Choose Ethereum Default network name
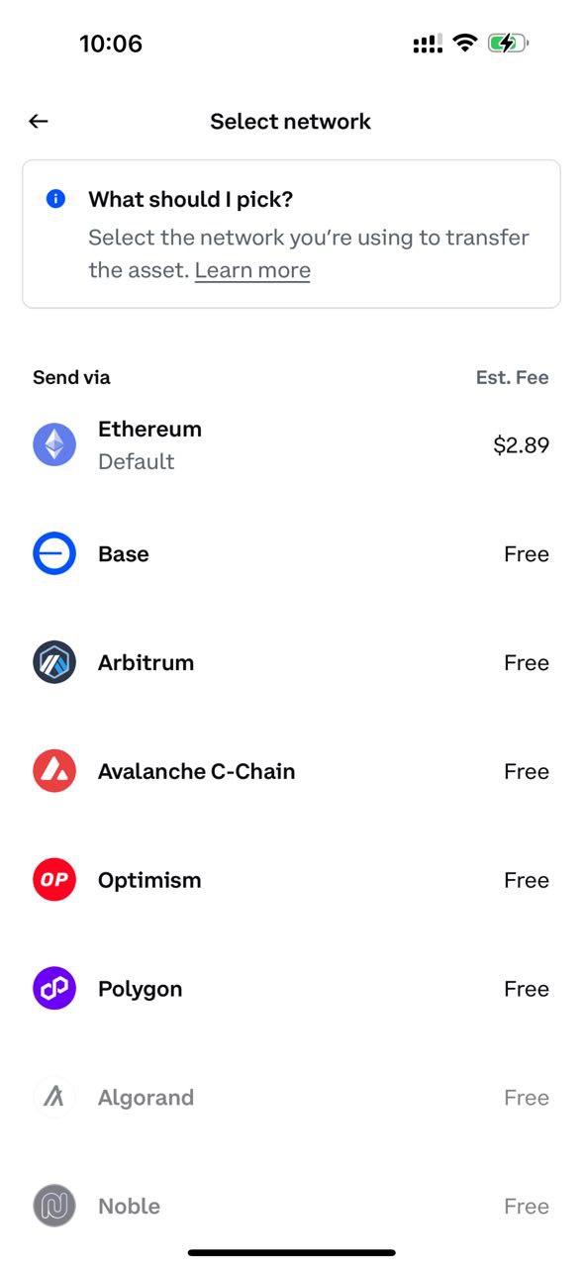 (x=149, y=444)
